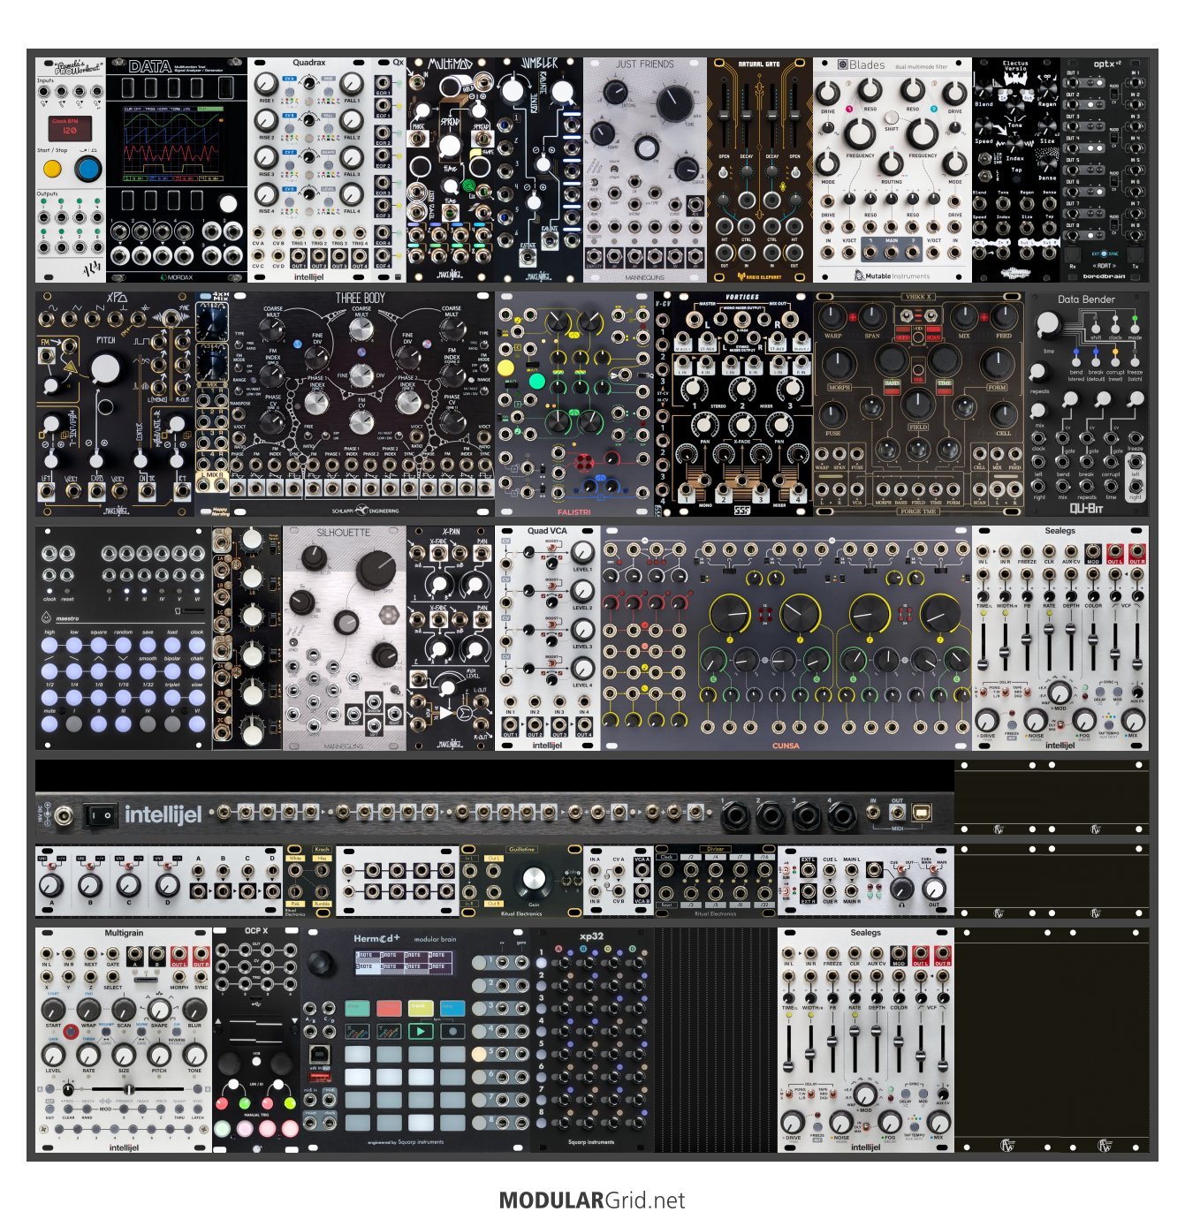Click the green illuminated button on Falistri
This screenshot has height=1219, width=1185.
536,382
